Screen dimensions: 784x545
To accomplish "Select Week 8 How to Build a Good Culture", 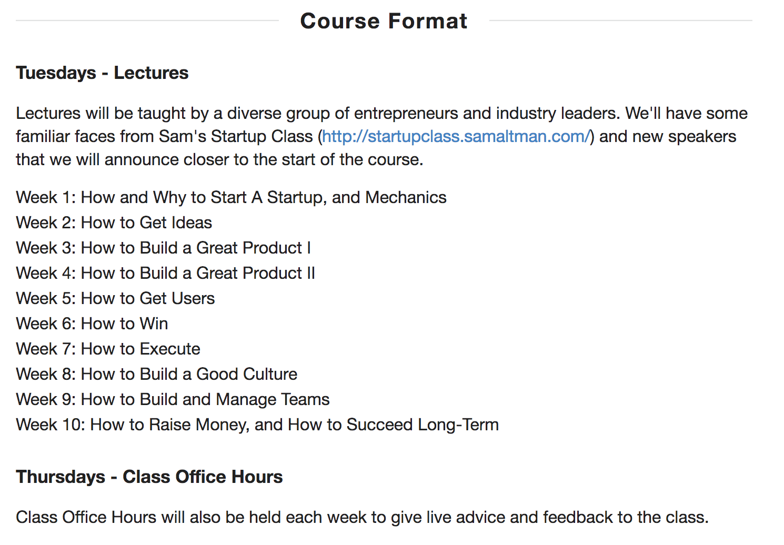I will click(x=156, y=375).
